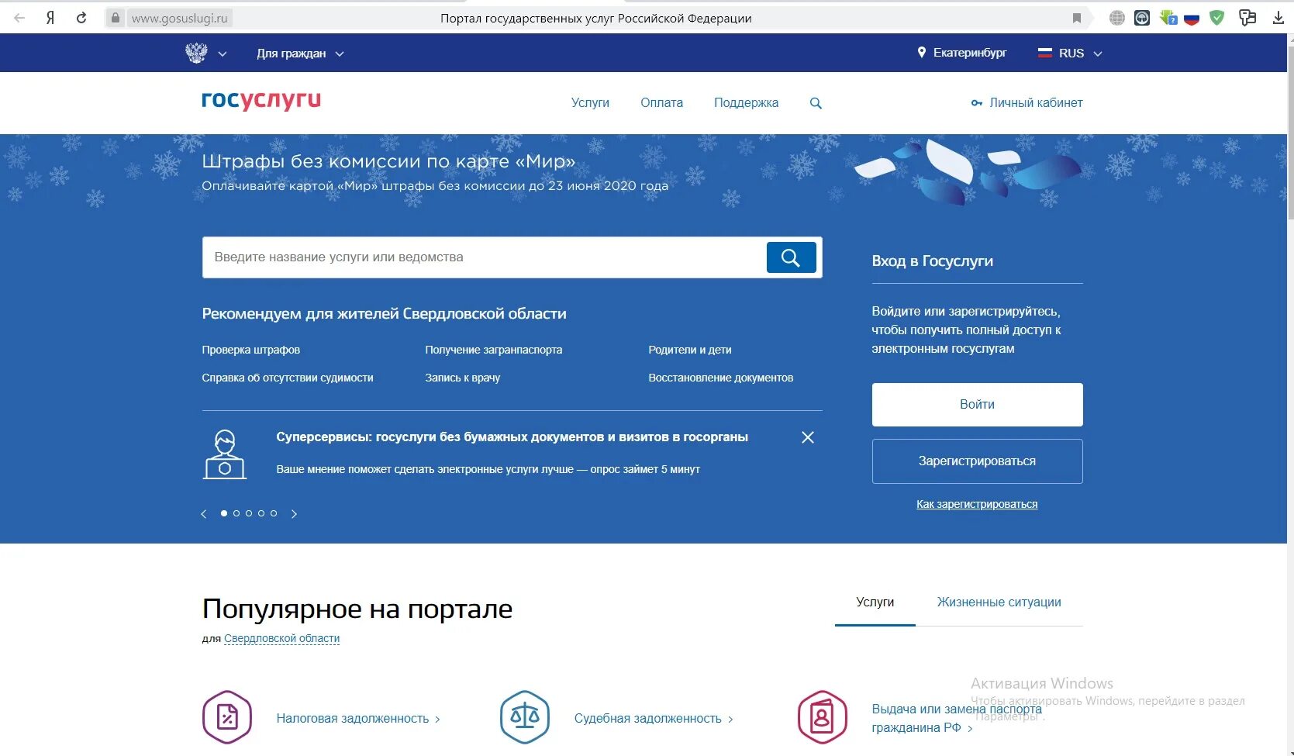Viewport: 1294px width, 756px height.
Task: Select the first banner slide dot
Action: [x=224, y=513]
